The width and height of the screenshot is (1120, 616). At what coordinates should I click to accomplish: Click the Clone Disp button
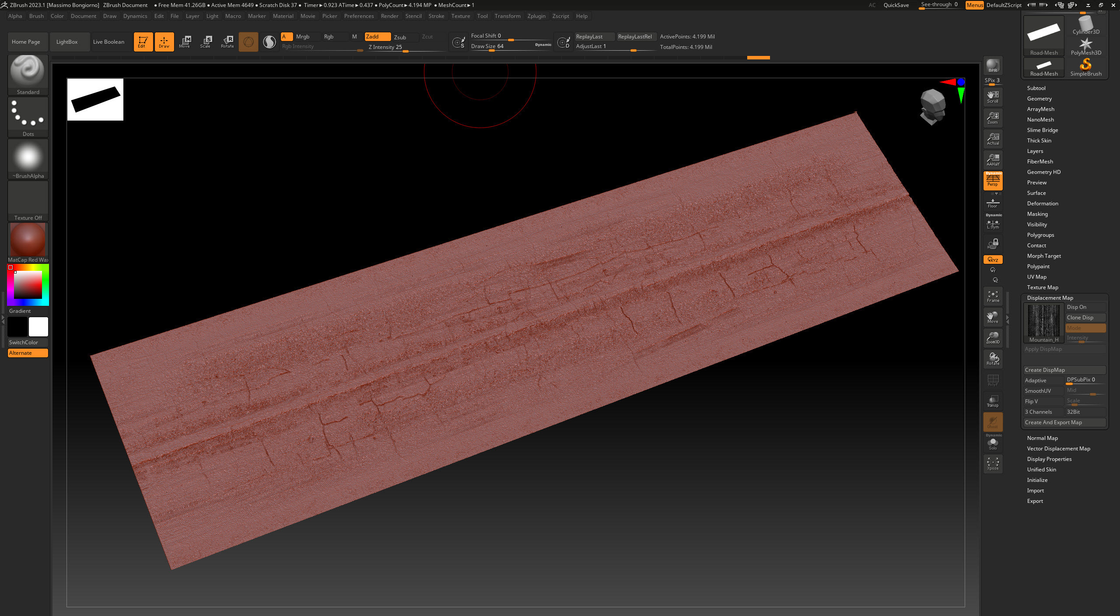tap(1085, 318)
